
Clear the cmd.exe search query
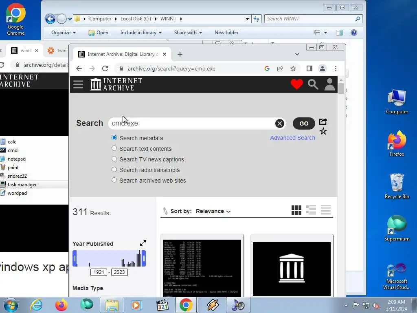point(279,123)
